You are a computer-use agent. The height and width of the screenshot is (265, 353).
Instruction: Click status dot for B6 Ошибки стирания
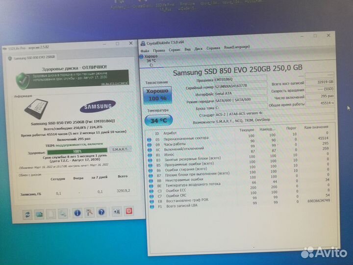(x=151, y=171)
